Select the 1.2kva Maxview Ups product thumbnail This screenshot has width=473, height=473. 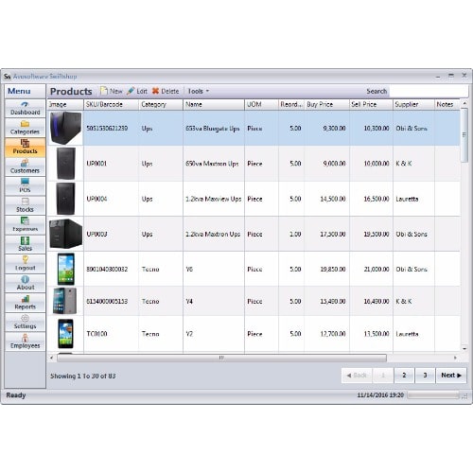pyautogui.click(x=65, y=199)
